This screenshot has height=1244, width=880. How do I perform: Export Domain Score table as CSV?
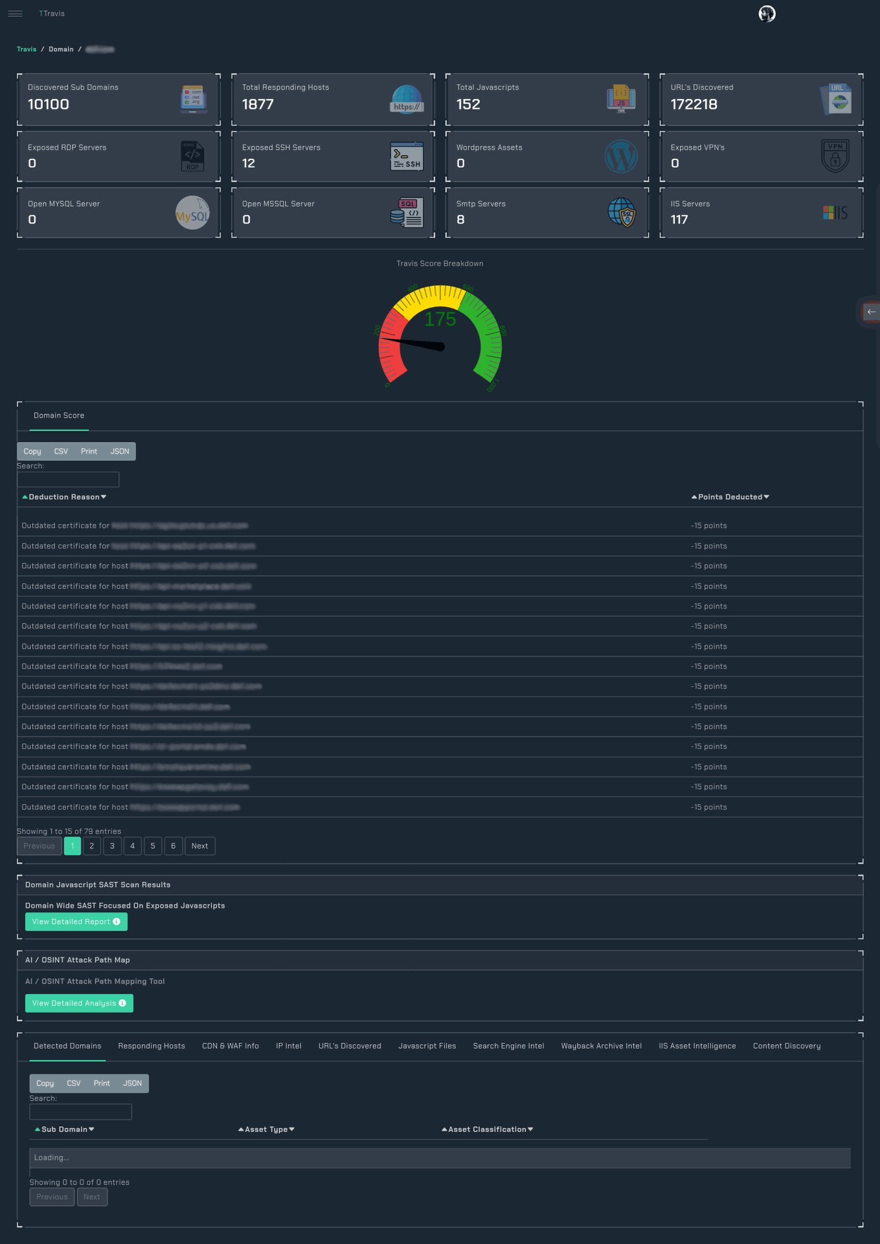(x=61, y=451)
